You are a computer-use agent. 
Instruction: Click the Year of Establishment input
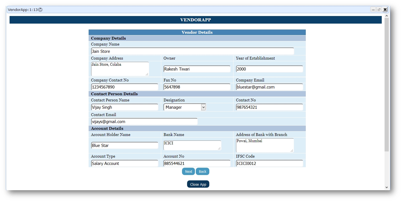[x=269, y=69]
